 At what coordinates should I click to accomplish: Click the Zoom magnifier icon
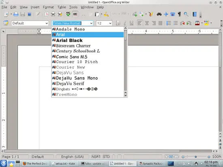186,14
